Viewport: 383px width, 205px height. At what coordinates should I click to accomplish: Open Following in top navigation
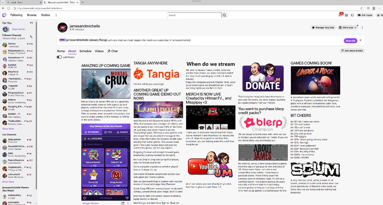(x=16, y=15)
